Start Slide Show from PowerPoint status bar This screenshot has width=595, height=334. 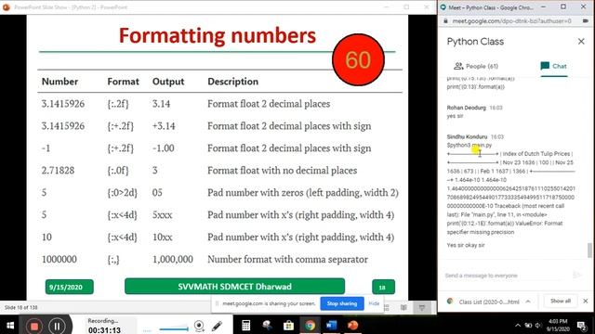(421, 307)
